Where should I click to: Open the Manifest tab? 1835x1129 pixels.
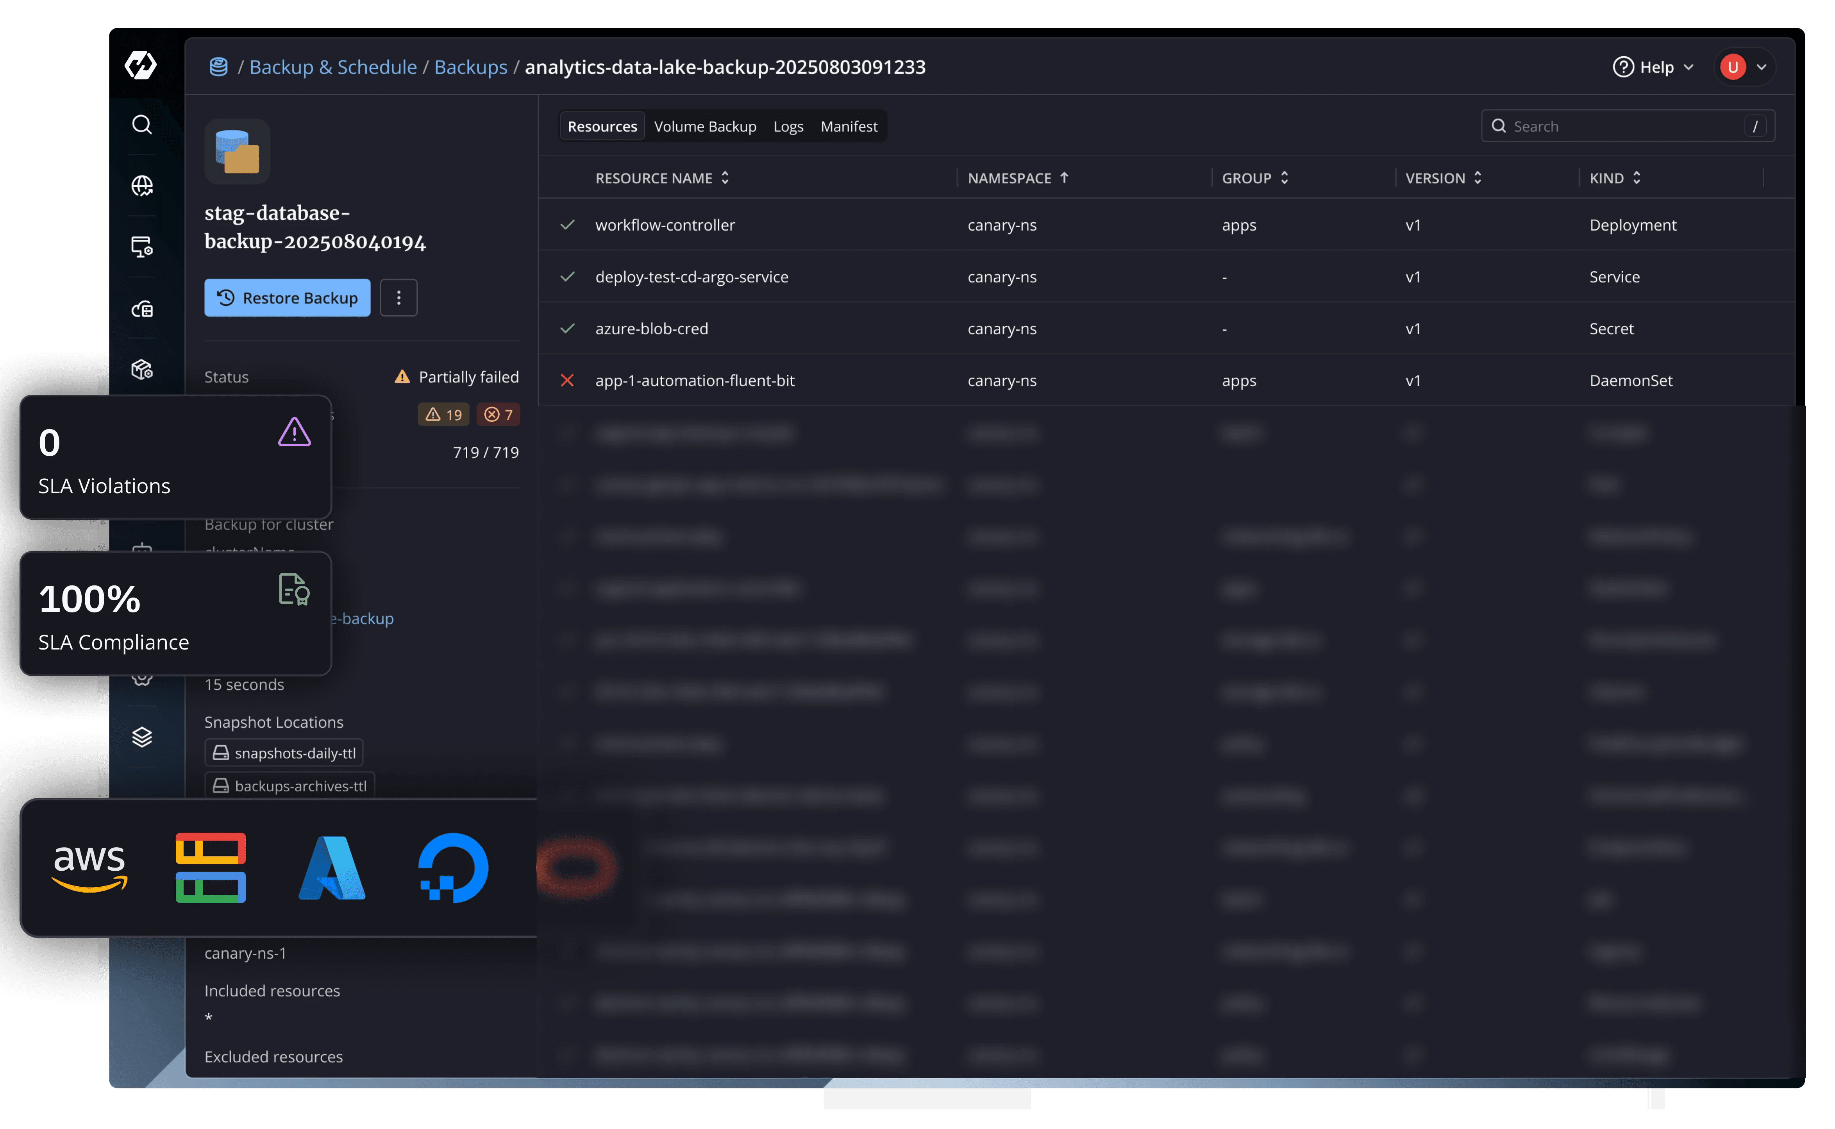pos(849,126)
